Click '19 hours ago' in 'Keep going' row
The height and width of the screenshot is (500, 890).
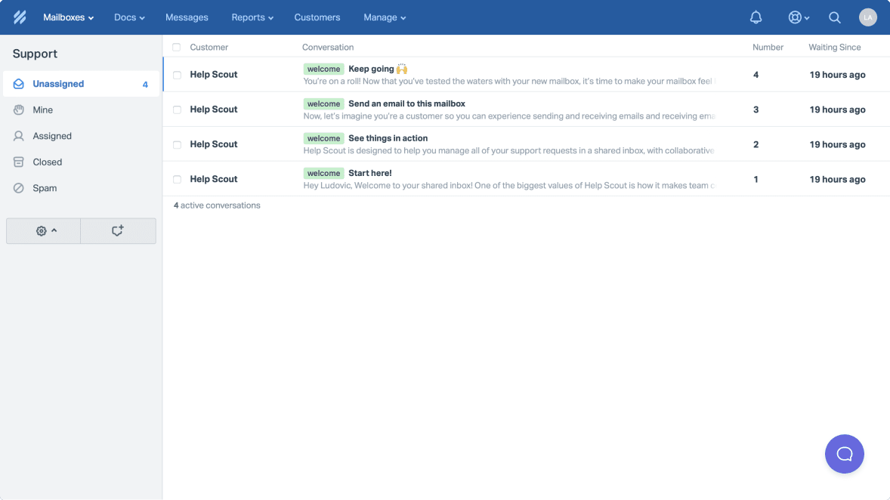click(x=837, y=75)
